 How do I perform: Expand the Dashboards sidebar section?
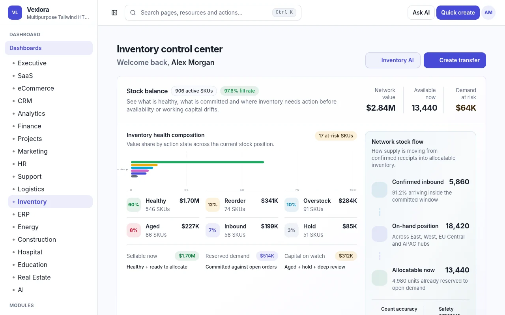49,48
